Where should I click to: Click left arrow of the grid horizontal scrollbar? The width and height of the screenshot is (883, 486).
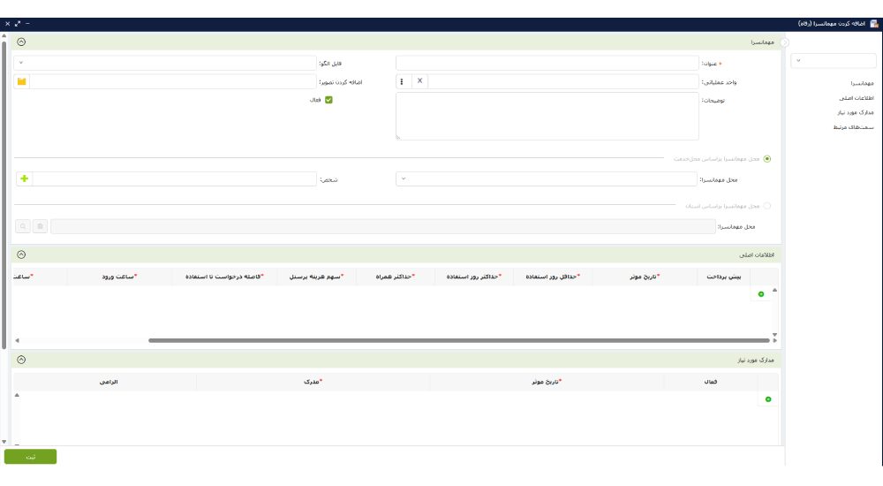pos(17,340)
